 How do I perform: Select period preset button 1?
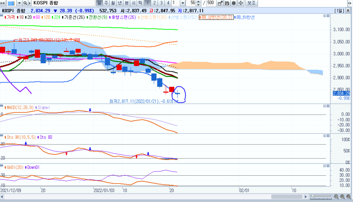(x=148, y=3)
